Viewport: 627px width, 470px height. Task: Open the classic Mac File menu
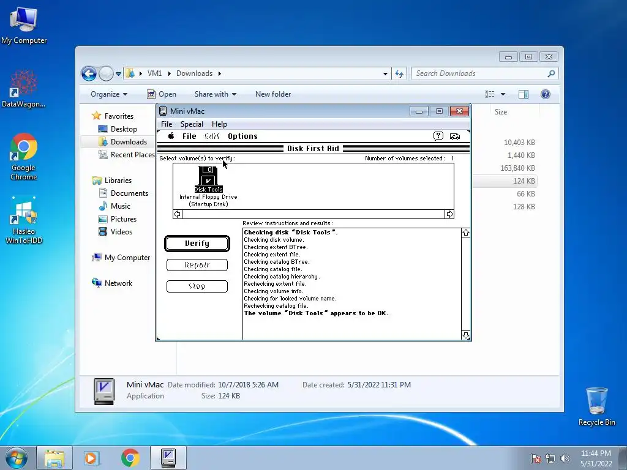coord(189,136)
